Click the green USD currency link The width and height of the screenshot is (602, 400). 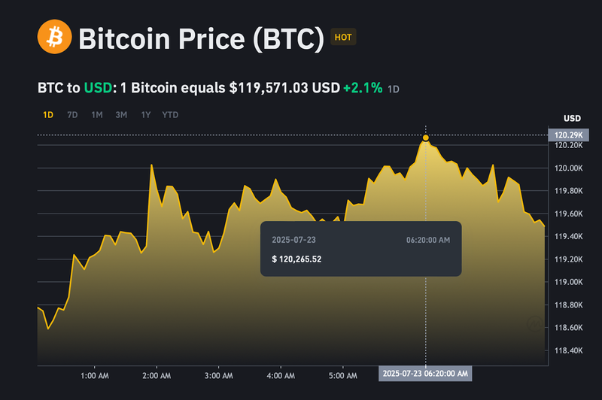97,88
